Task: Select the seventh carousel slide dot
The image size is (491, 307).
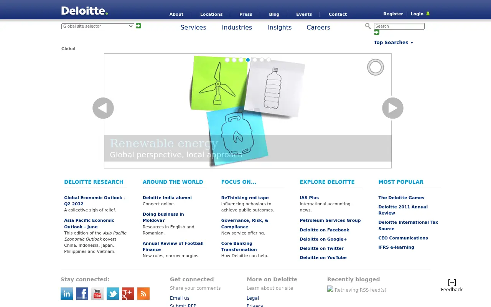Action: (269, 60)
